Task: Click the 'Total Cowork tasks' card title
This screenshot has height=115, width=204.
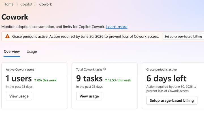Action: click(x=89, y=70)
